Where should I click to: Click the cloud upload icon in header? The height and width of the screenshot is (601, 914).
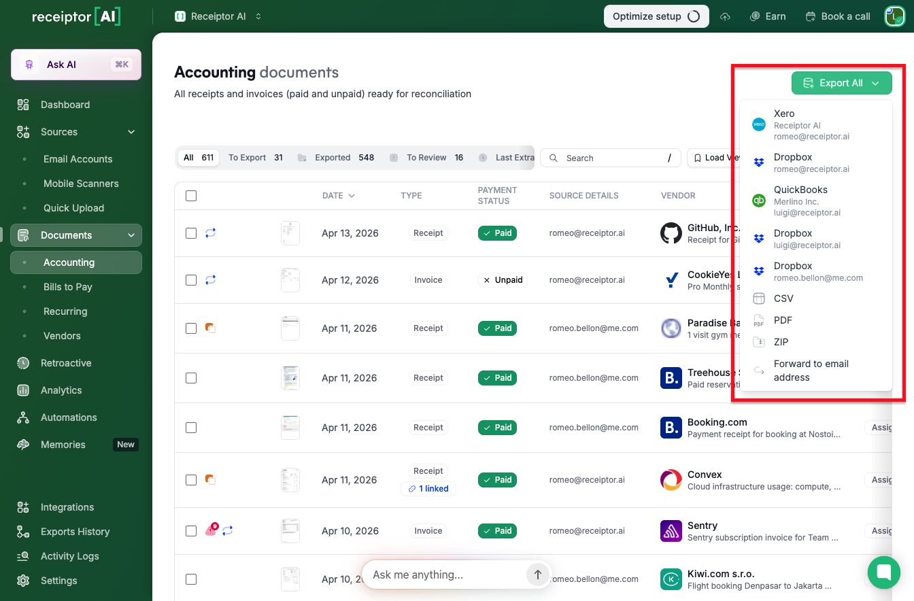[726, 16]
